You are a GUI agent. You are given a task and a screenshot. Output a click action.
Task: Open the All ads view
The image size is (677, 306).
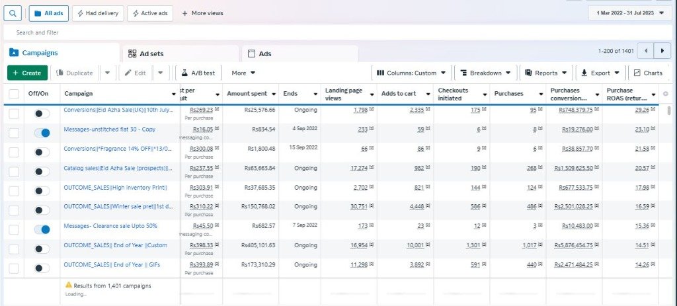49,13
